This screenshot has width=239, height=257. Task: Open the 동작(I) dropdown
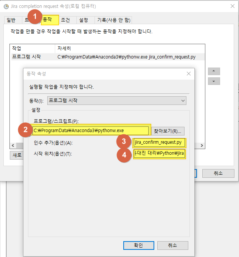click(117, 100)
